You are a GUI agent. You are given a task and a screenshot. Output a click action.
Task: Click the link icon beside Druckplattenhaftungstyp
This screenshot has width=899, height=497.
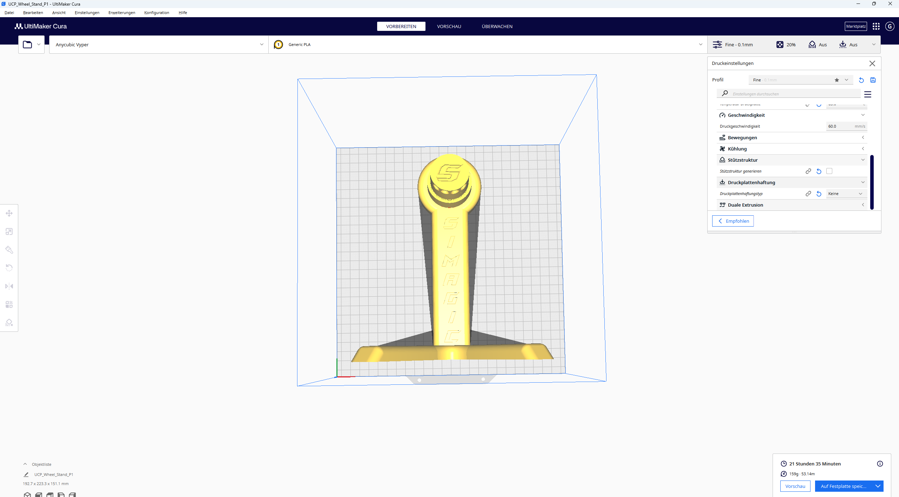[808, 194]
